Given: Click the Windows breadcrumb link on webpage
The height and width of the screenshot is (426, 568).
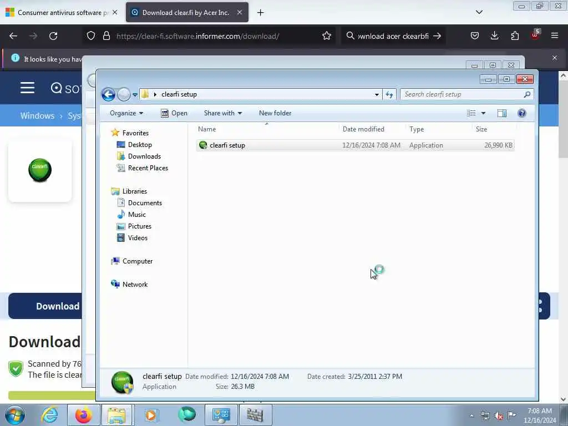Looking at the screenshot, I should pyautogui.click(x=37, y=115).
